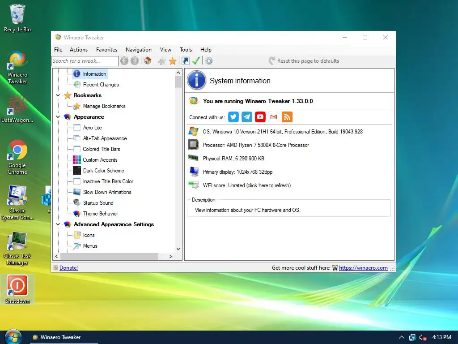Open the RSS feed icon

coord(287,117)
